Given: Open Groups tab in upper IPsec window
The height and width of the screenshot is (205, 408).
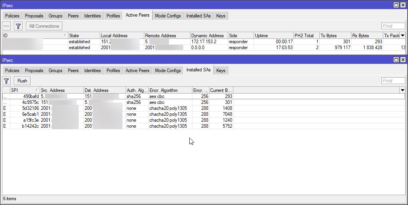Looking at the screenshot, I should [x=55, y=16].
